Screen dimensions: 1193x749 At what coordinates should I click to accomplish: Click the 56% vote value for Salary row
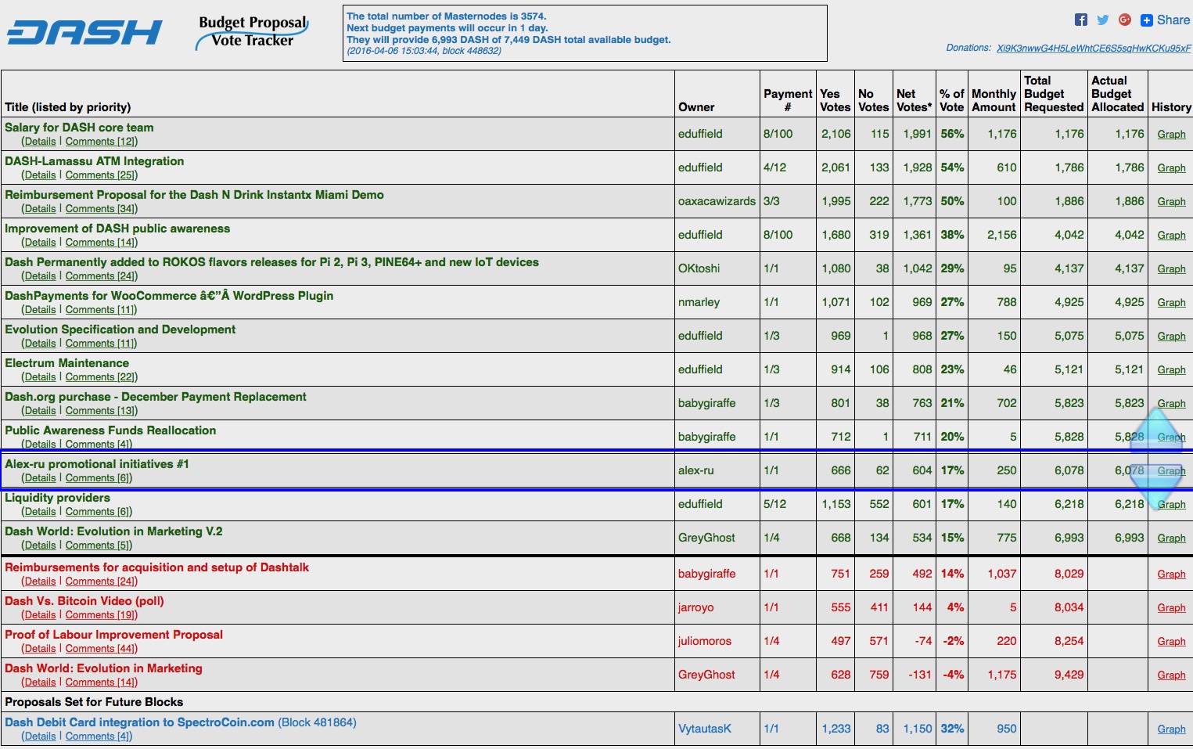(x=952, y=134)
